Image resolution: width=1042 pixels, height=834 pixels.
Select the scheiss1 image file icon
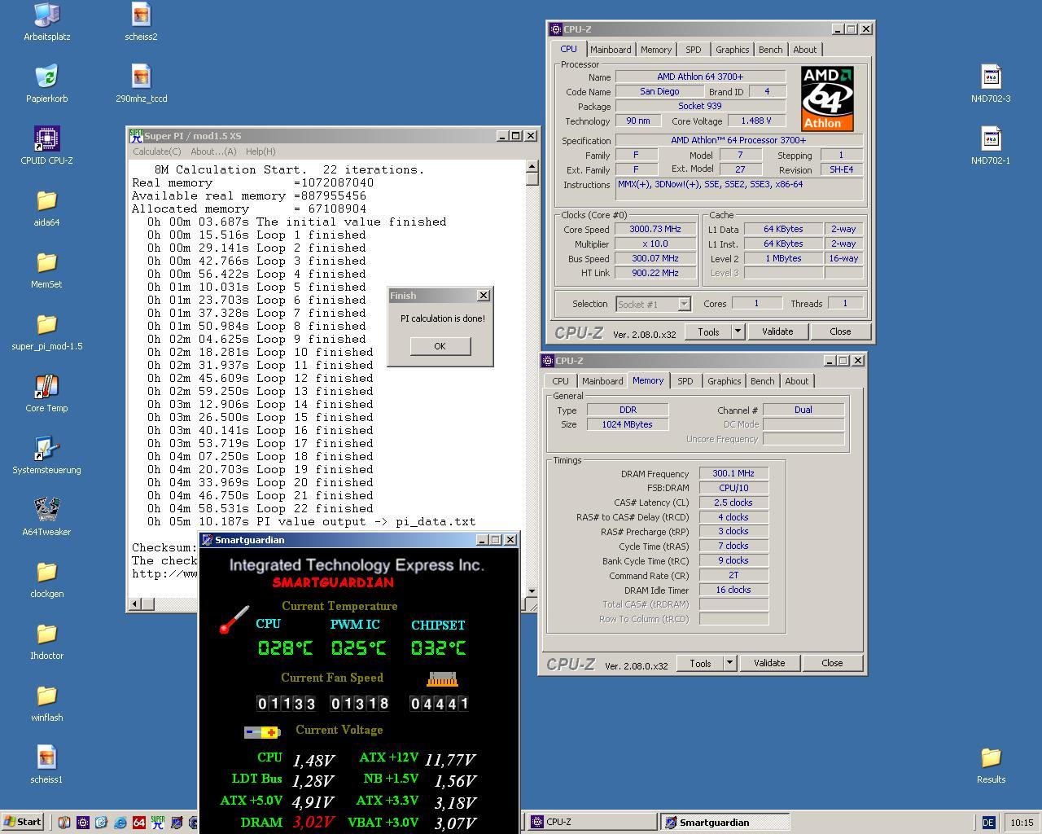coord(46,757)
